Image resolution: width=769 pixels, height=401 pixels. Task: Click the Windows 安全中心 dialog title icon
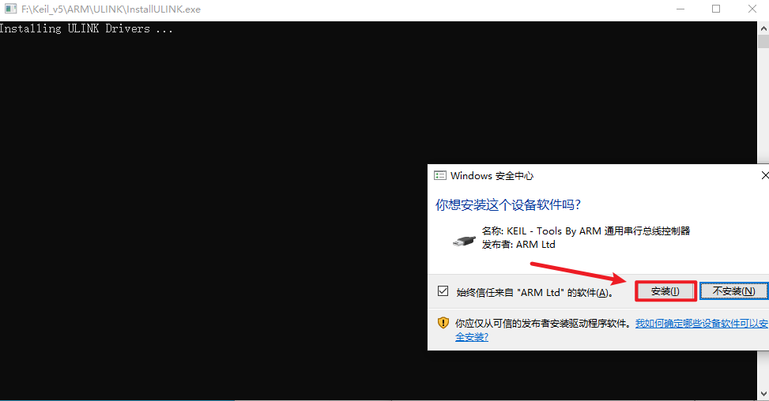(x=440, y=175)
